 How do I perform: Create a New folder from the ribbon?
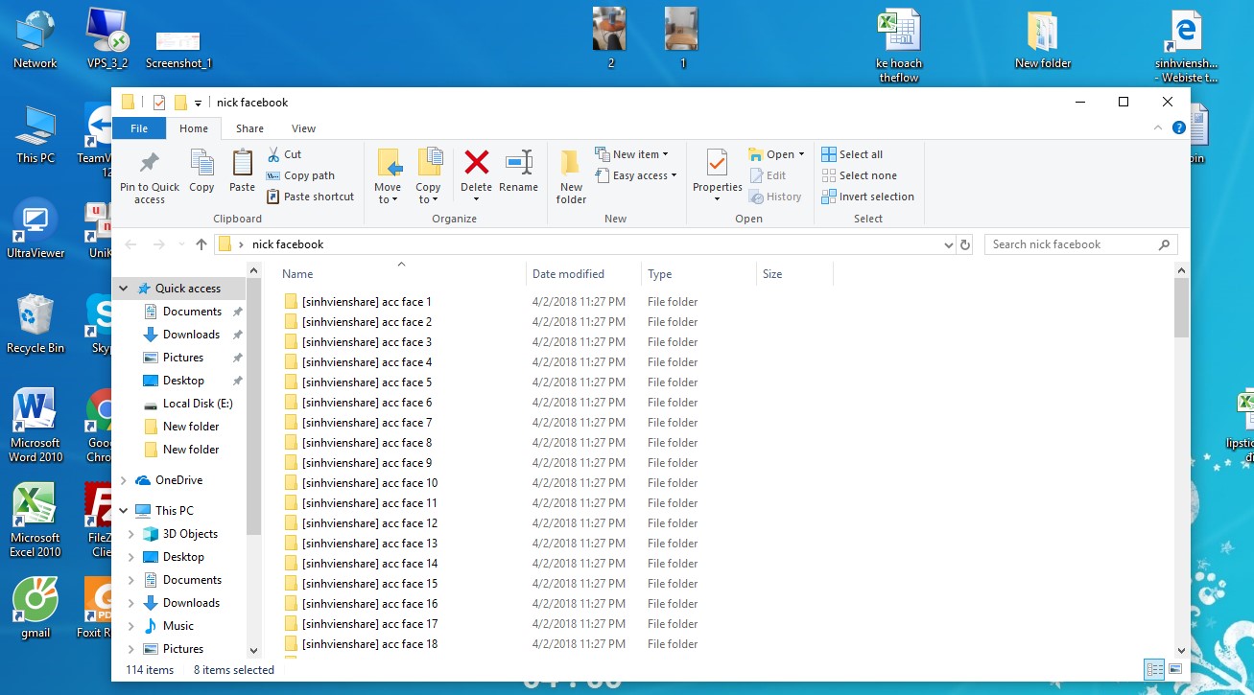click(x=571, y=176)
